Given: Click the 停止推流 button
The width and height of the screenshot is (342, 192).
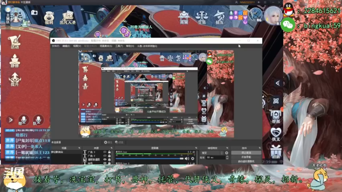Looking at the screenshot, I should tap(246, 153).
